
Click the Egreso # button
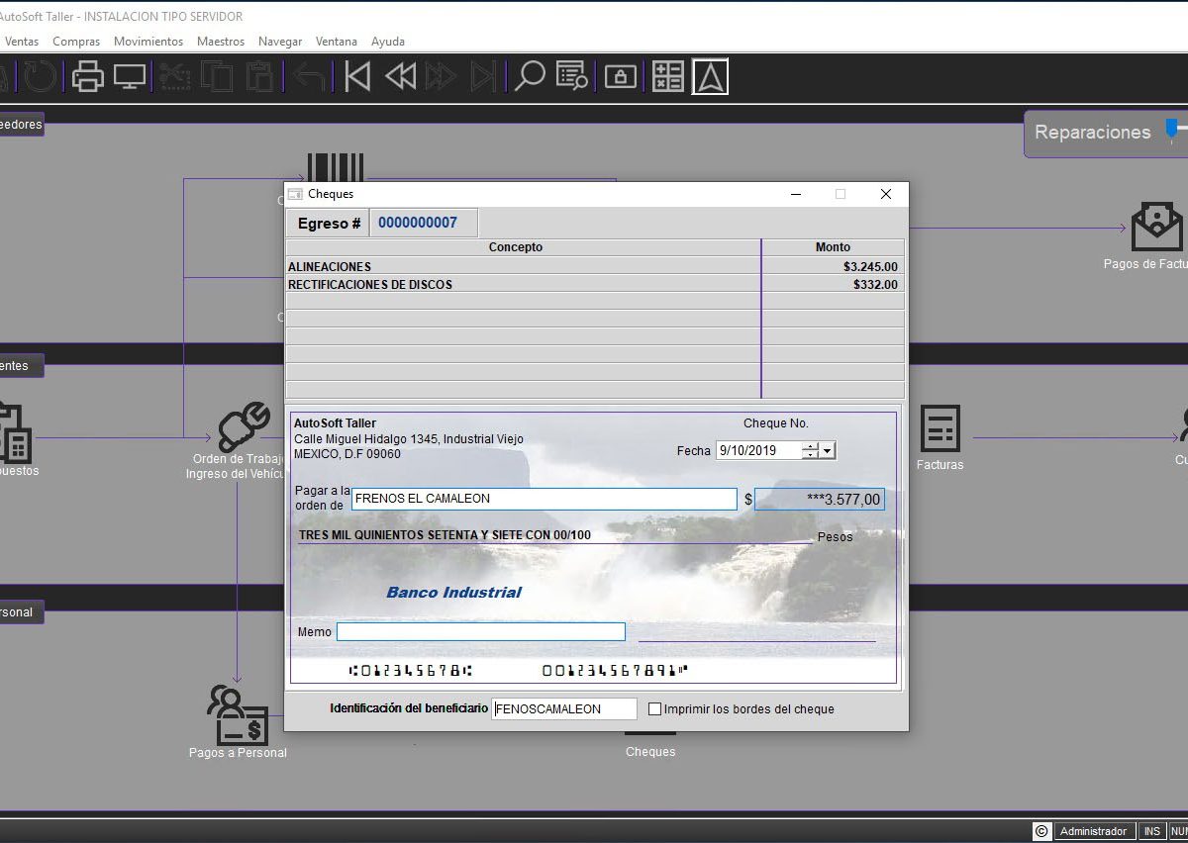[327, 223]
